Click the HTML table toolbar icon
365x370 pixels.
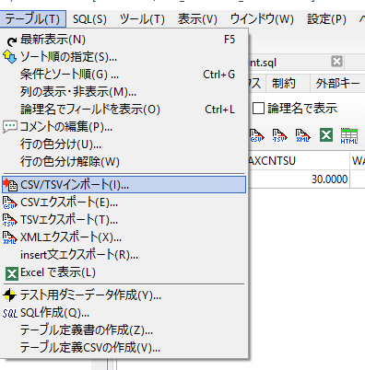tap(349, 135)
